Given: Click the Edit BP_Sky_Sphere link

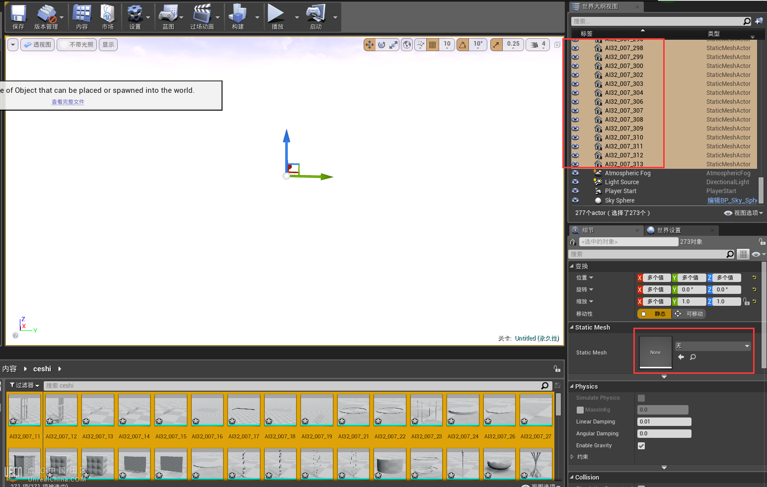Looking at the screenshot, I should (732, 201).
